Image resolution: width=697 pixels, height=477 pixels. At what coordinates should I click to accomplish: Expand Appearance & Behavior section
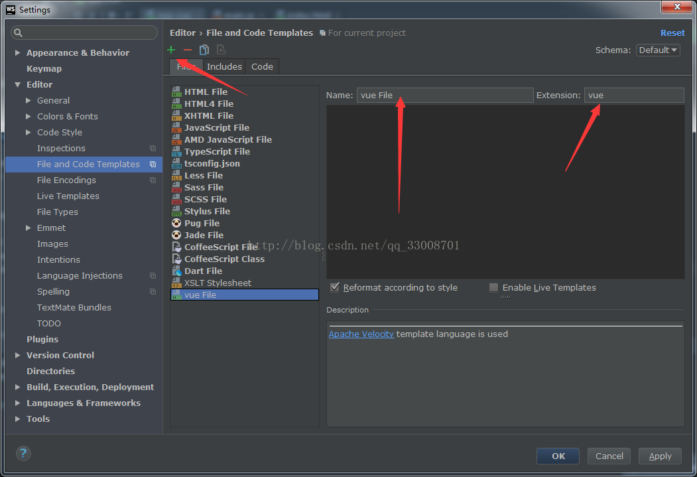pyautogui.click(x=17, y=52)
